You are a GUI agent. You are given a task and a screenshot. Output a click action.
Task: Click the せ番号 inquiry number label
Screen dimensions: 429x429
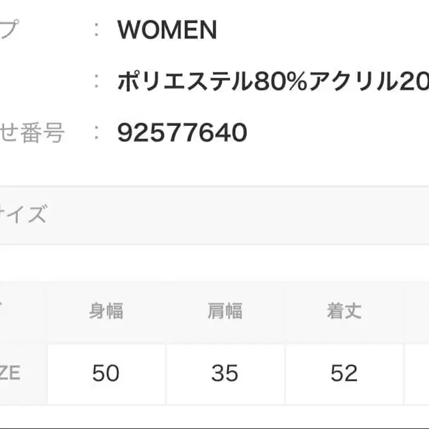32,133
